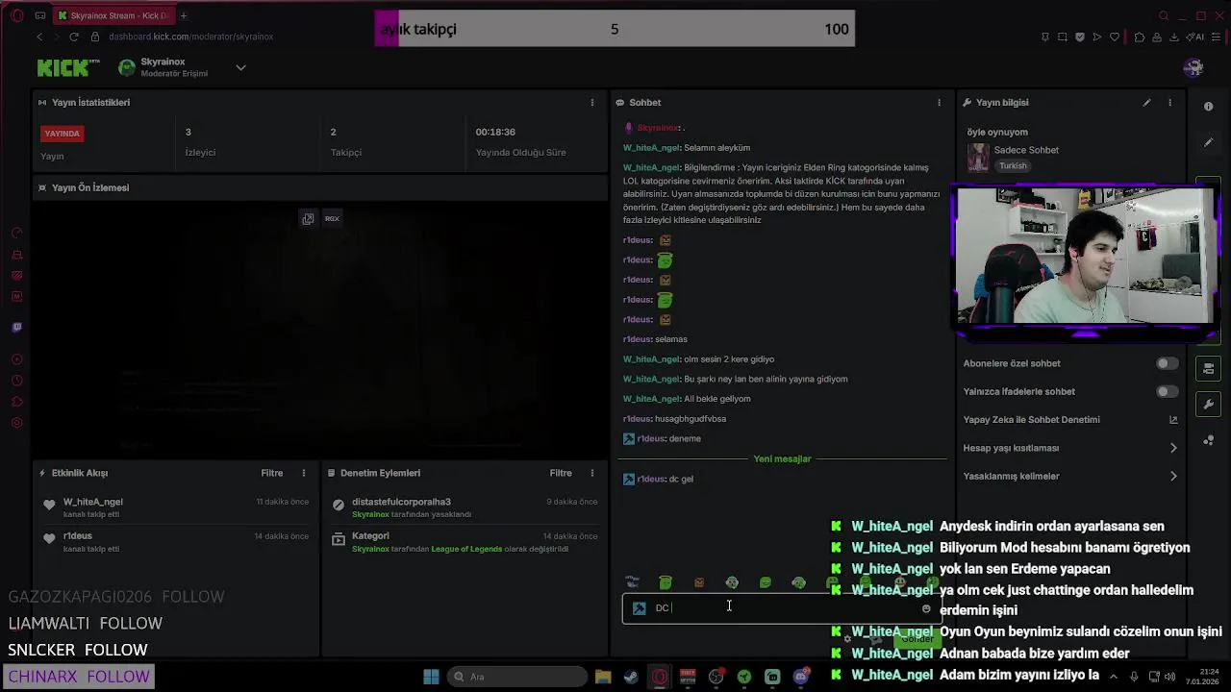Click Twitch icon in browser sidebar
Image resolution: width=1231 pixels, height=692 pixels.
pos(16,327)
